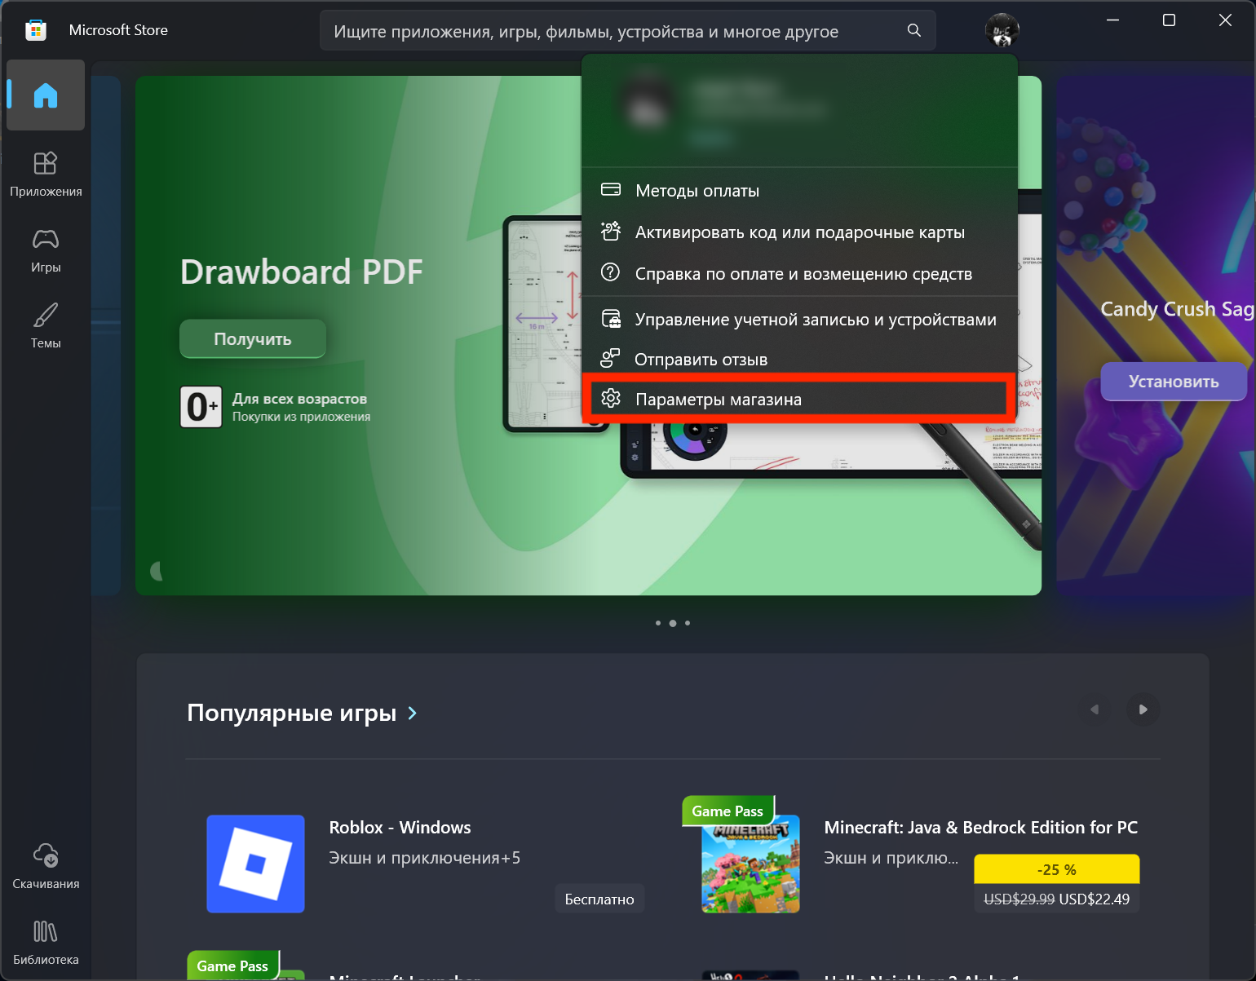Click the Получить button for Drawboard PDF

click(253, 339)
